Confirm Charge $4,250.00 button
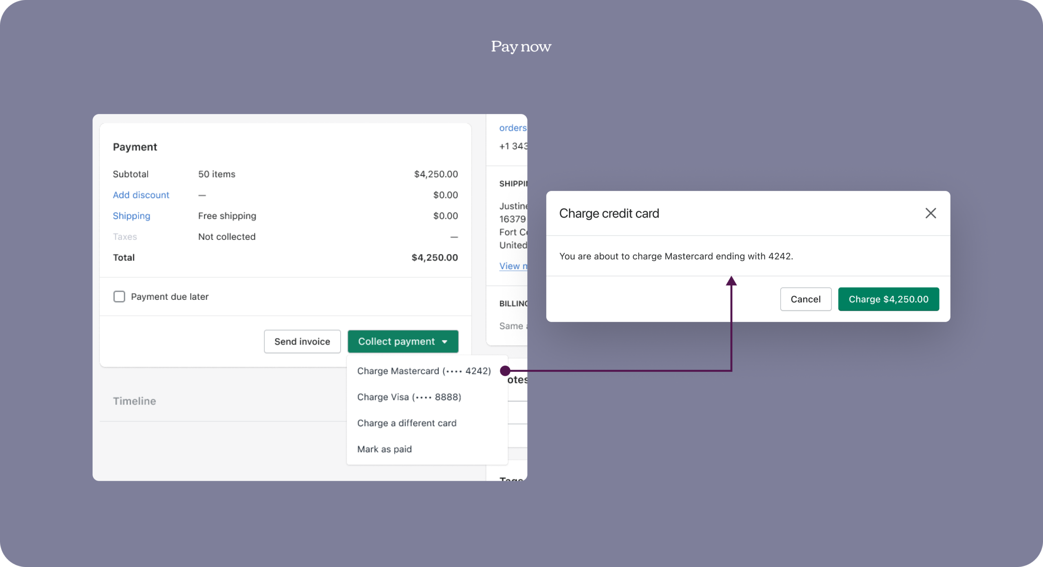 point(888,299)
